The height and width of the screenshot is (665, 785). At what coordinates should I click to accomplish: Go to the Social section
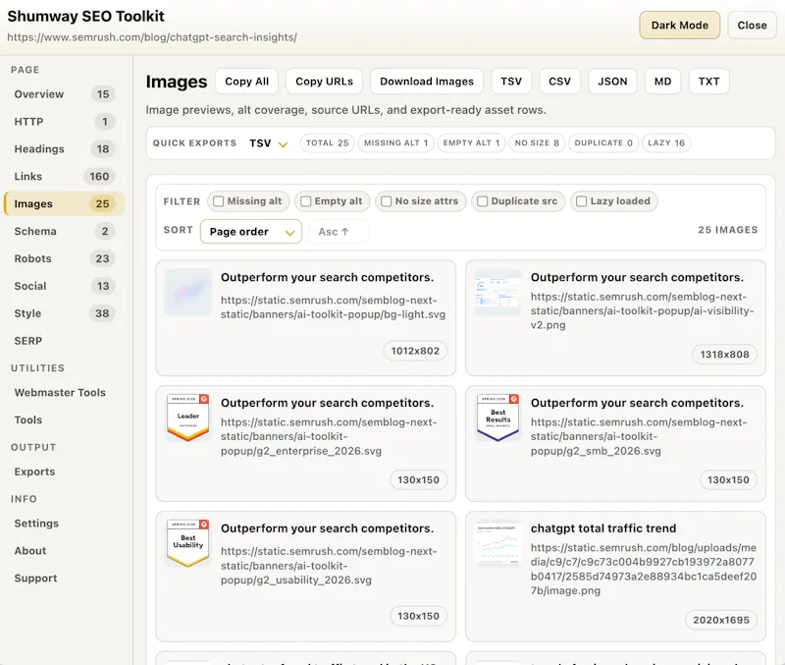pos(64,286)
